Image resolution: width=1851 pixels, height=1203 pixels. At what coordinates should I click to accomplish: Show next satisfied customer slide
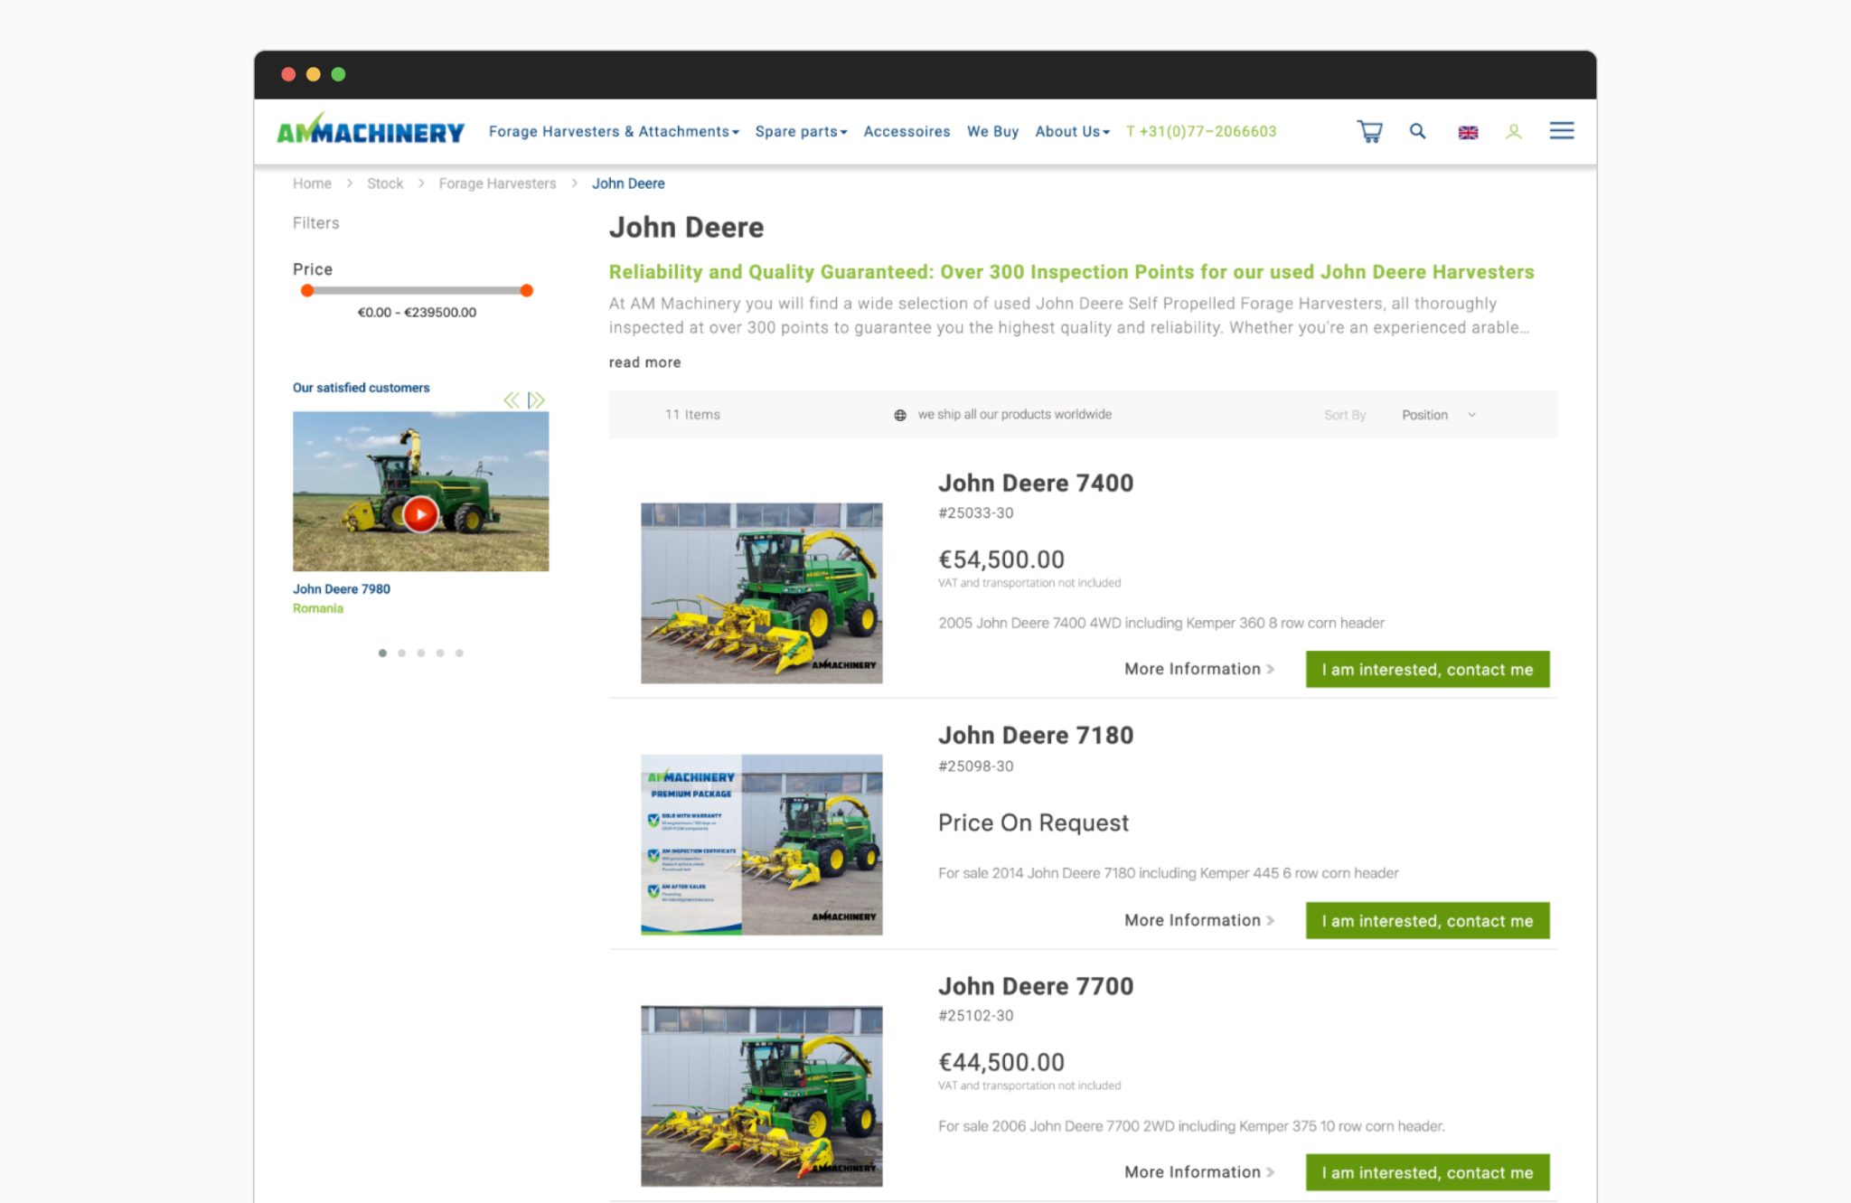[537, 399]
